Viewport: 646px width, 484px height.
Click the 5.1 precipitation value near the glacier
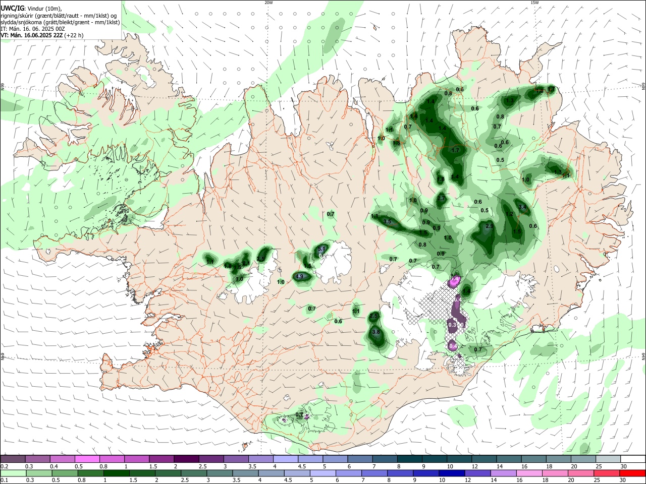[x=322, y=249]
